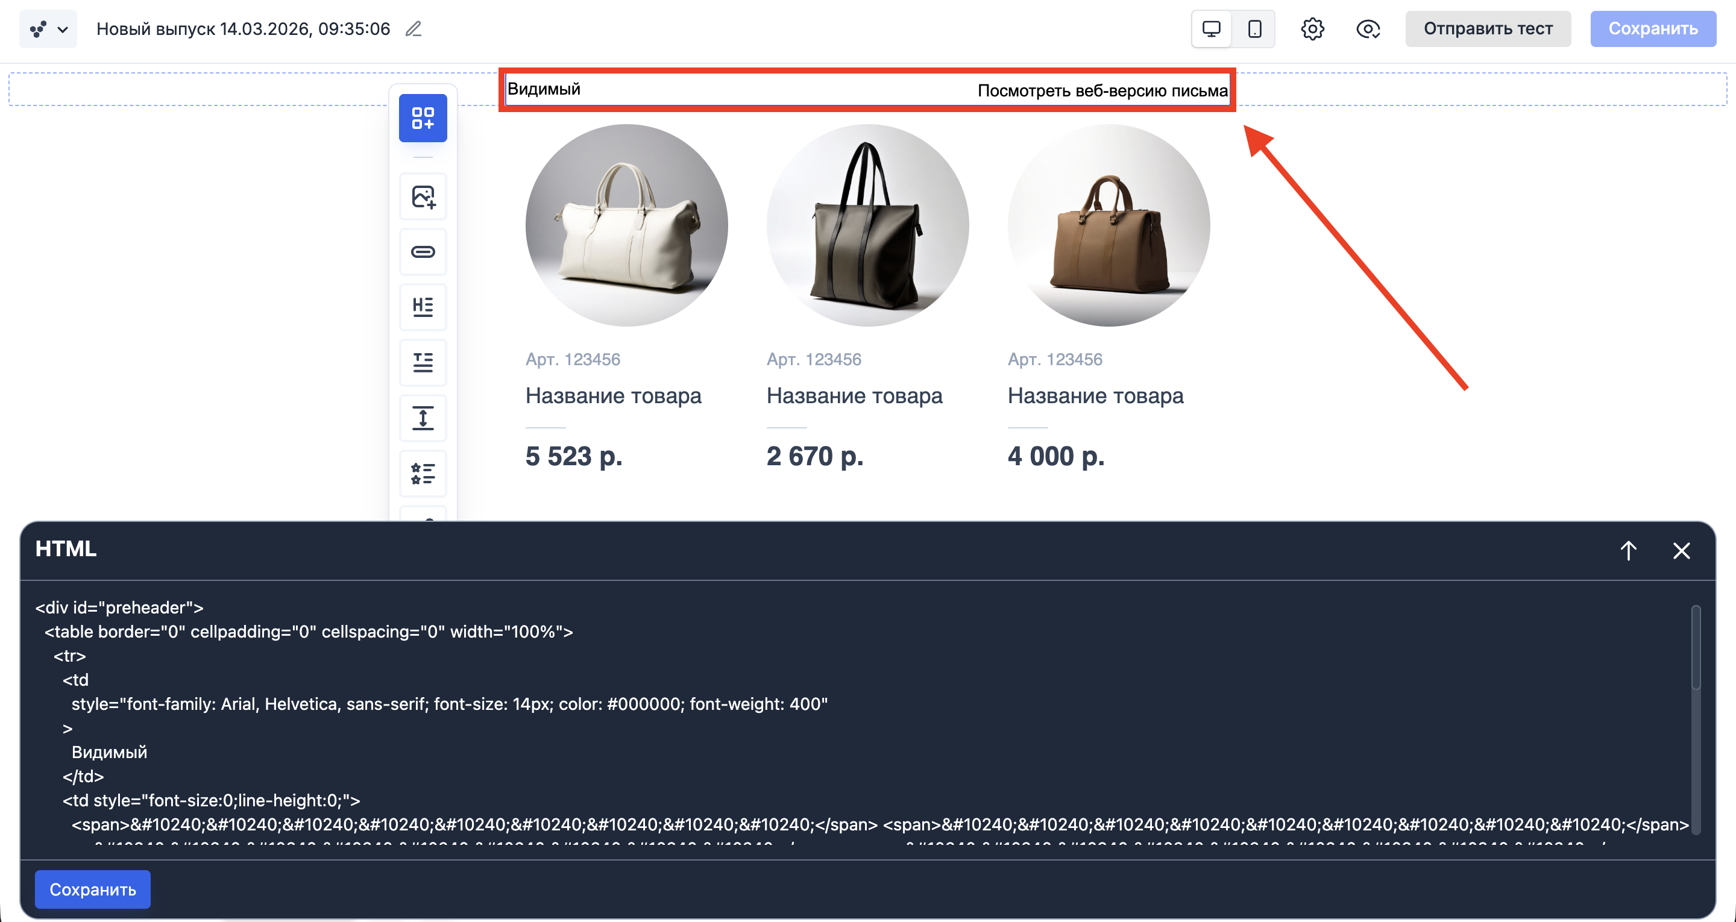Expand the dropdown next to the logo

click(64, 29)
